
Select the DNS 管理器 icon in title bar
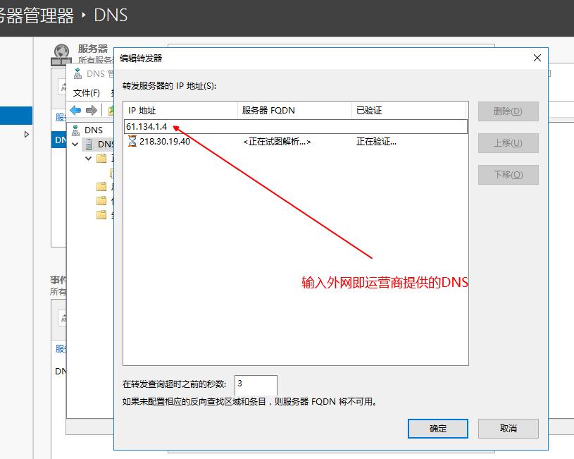pyautogui.click(x=77, y=73)
